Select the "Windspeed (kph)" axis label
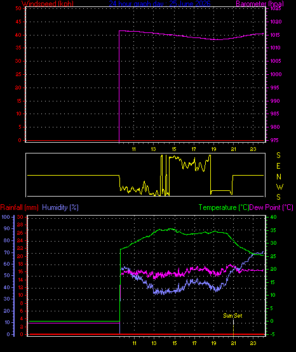Viewport: 296px width, 352px height. 48,4
